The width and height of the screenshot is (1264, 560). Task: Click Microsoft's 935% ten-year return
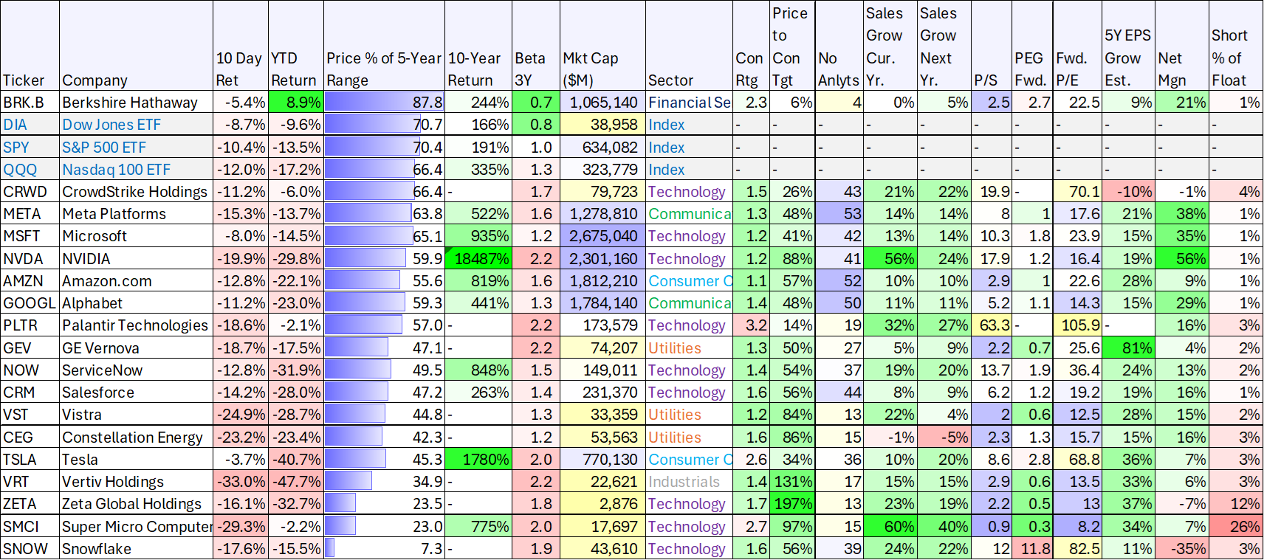(478, 235)
